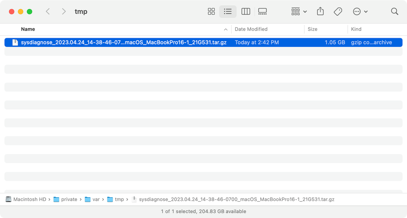This screenshot has height=218, width=407.
Task: Go forward with the right chevron
Action: (x=64, y=12)
